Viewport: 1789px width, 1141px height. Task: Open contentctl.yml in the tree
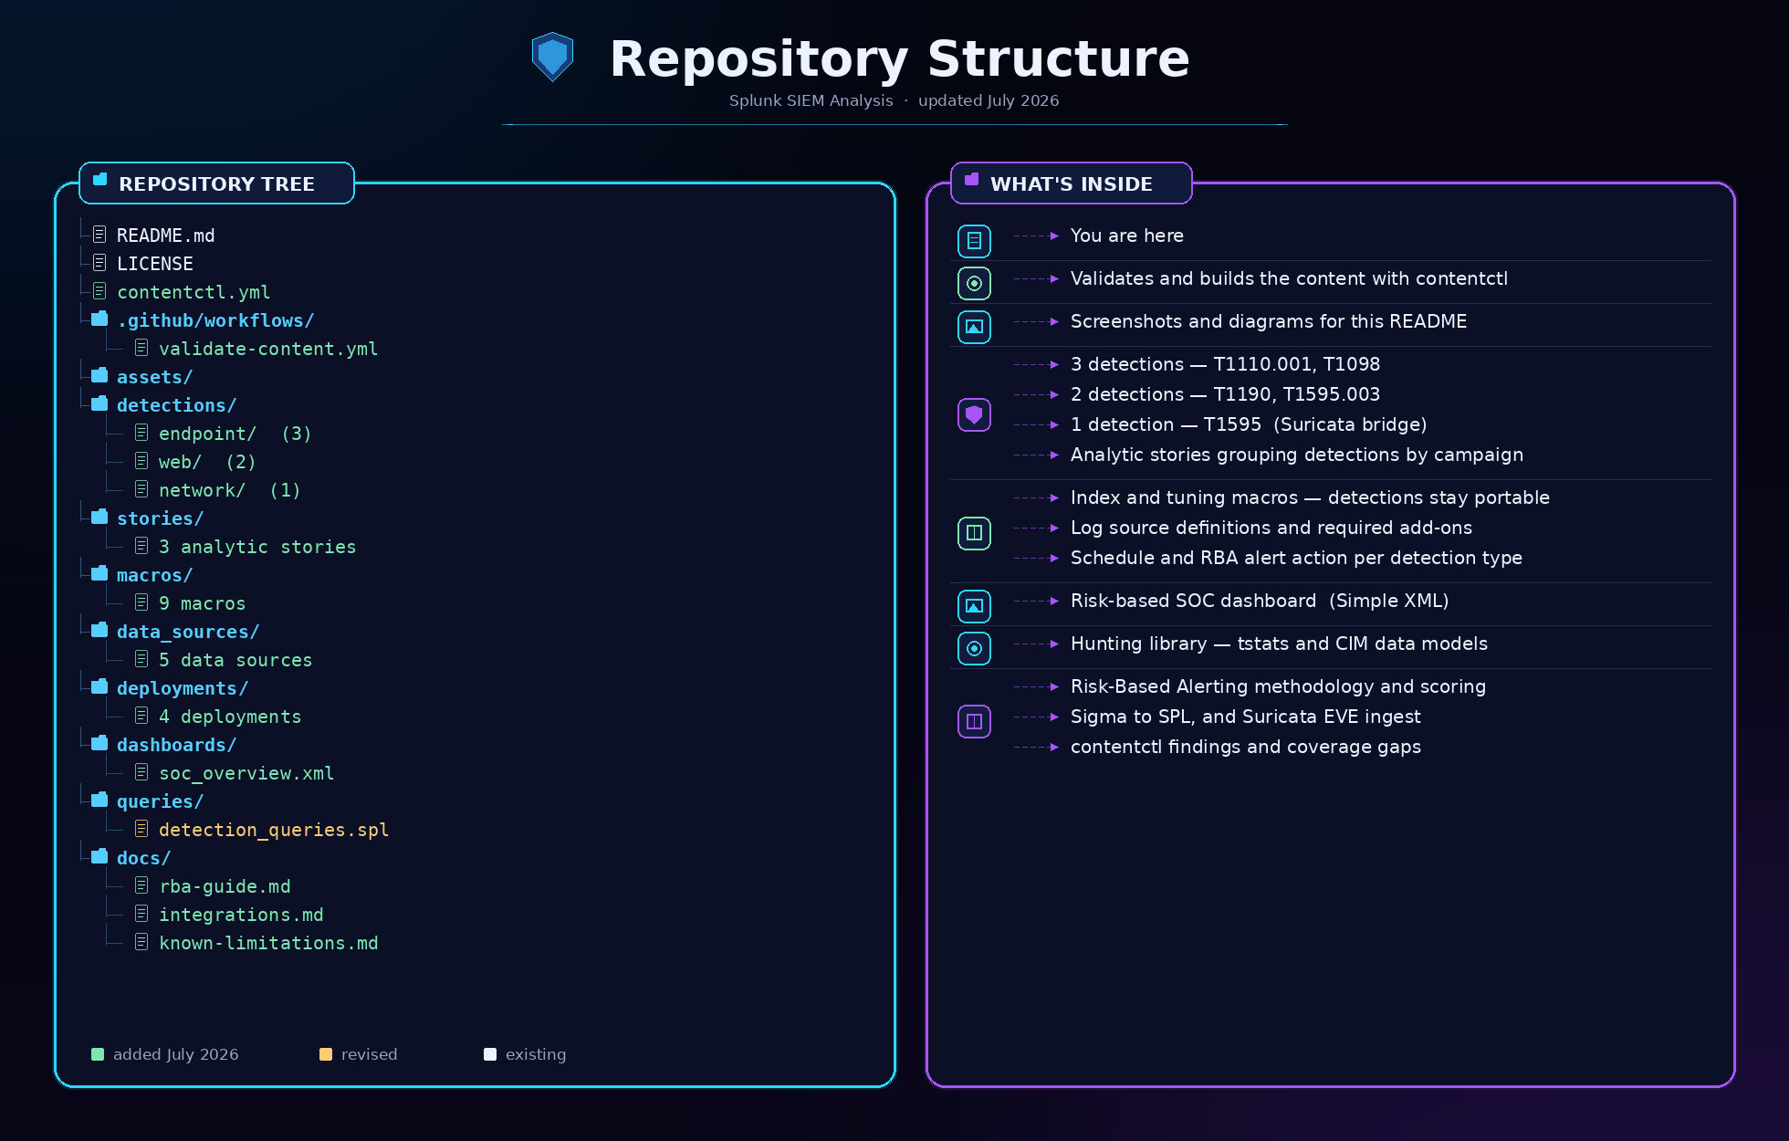(194, 292)
